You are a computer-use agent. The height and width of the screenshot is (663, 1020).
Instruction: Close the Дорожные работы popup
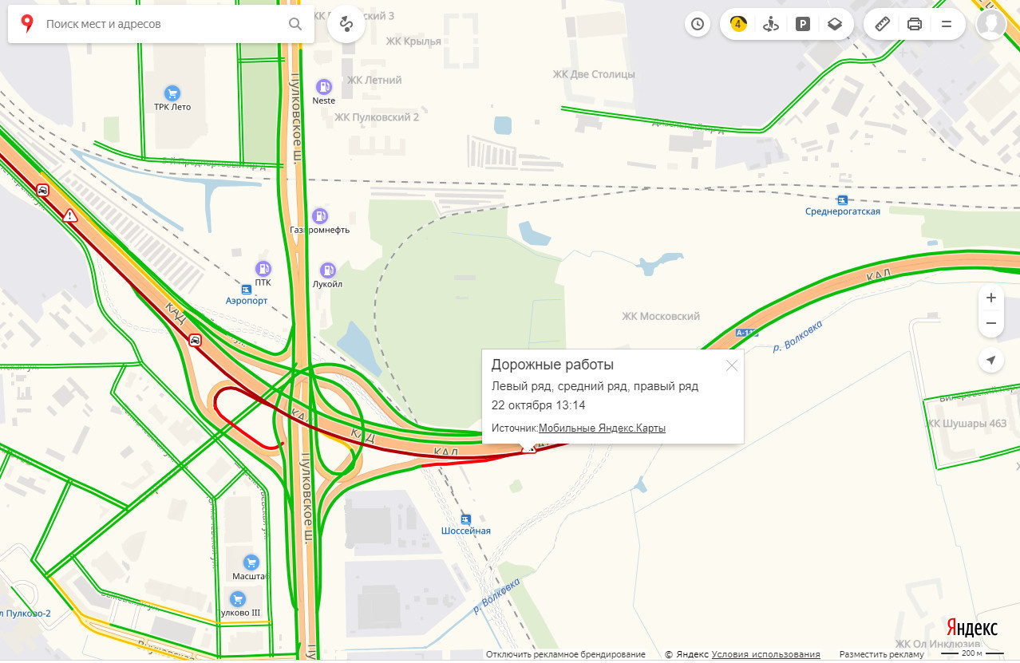pyautogui.click(x=731, y=365)
